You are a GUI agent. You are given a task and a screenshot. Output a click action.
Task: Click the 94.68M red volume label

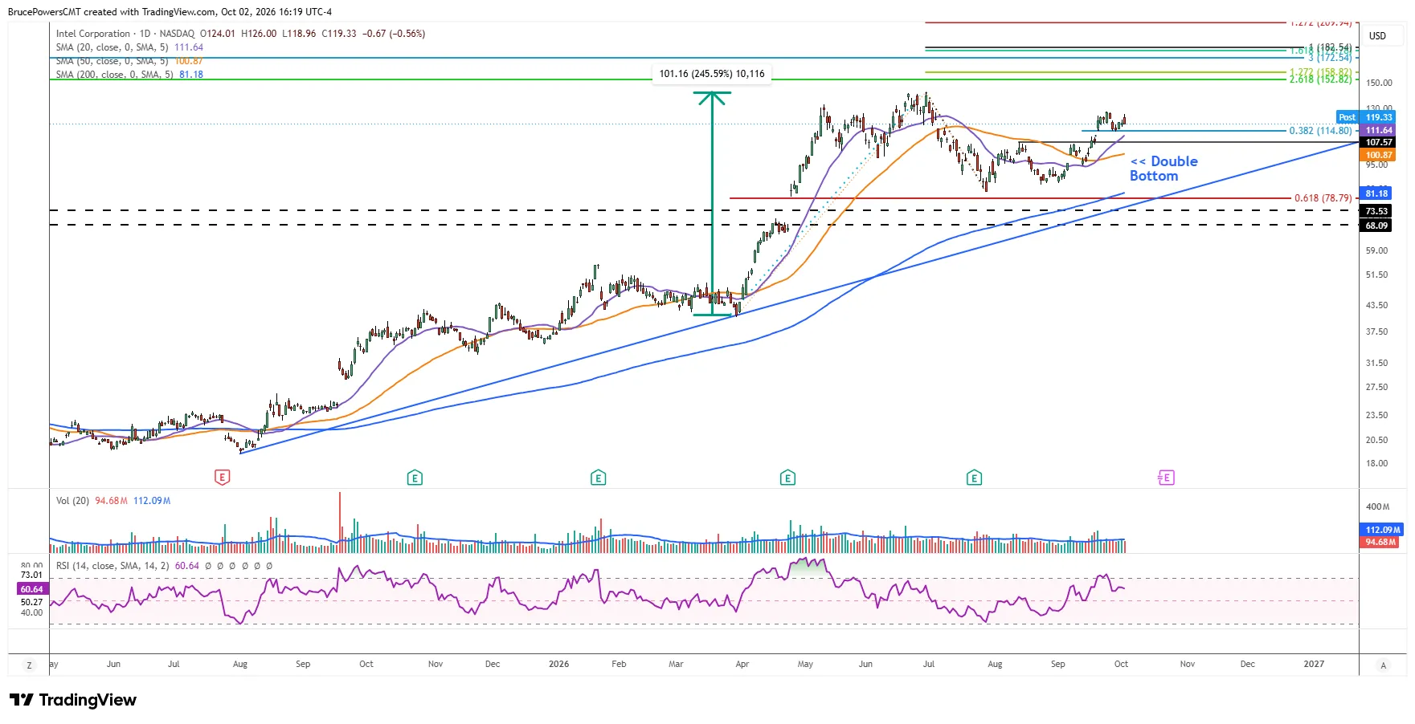(1380, 542)
